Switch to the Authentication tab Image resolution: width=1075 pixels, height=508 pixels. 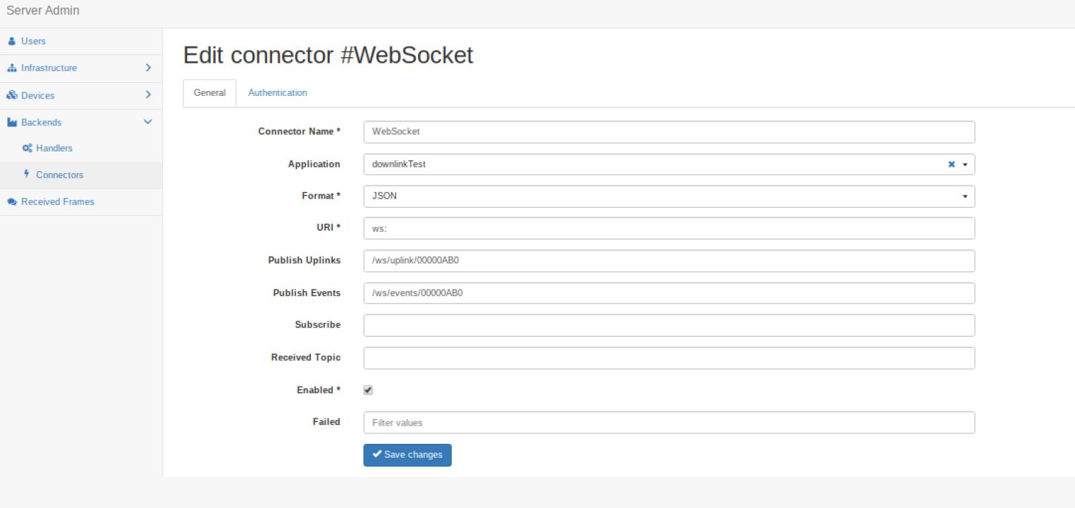pyautogui.click(x=277, y=92)
